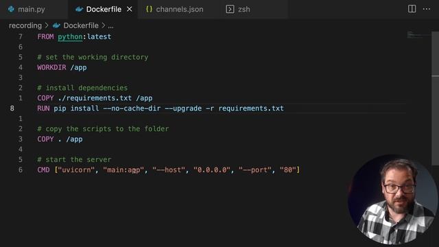
Task: Click the latest tag text
Action: pyautogui.click(x=99, y=36)
